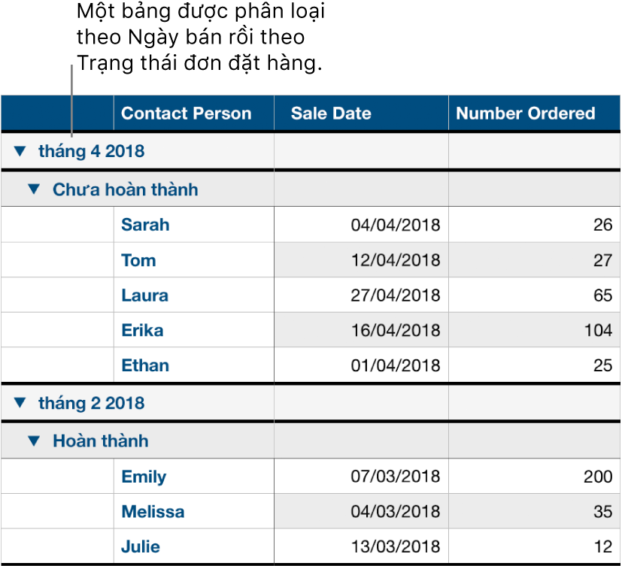Click the tháng 4 2018 group label
Screen dimensions: 622x566
[x=92, y=151]
